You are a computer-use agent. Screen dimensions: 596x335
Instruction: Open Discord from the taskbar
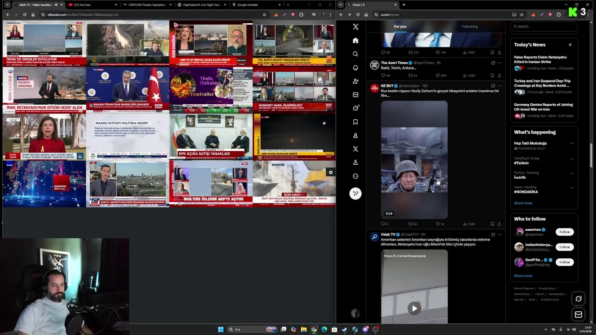pos(366,329)
